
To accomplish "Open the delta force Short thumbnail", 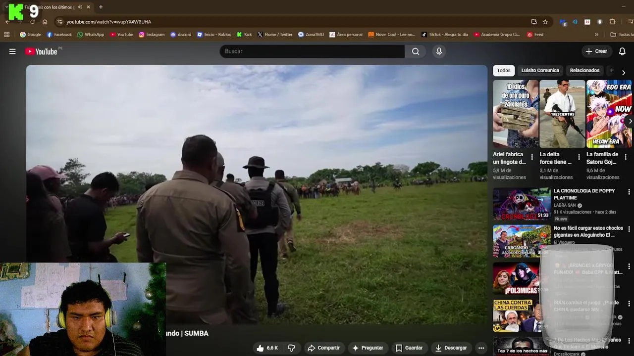I will pos(562,114).
